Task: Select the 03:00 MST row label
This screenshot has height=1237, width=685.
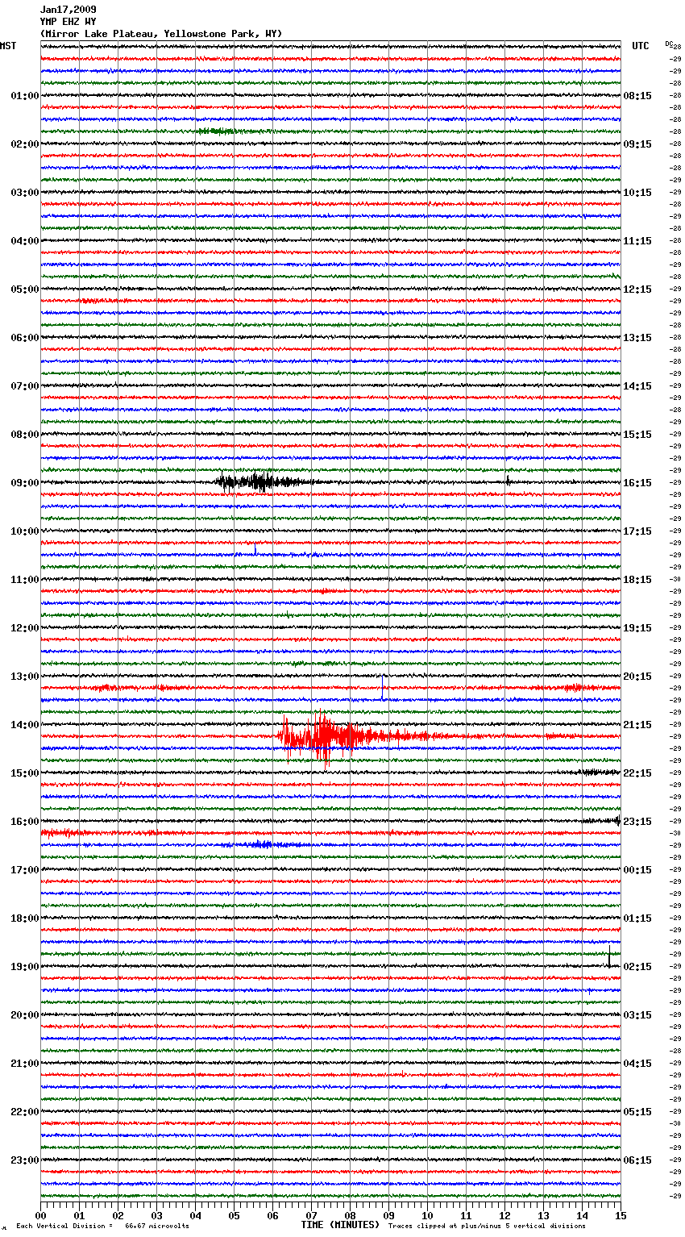Action: click(24, 193)
